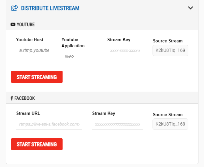Click the Facebook logo icon
Screen dimensions: 204x167
coord(12,98)
